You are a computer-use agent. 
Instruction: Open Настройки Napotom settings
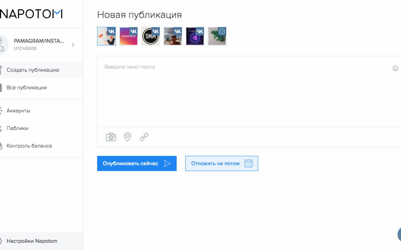[x=41, y=241]
